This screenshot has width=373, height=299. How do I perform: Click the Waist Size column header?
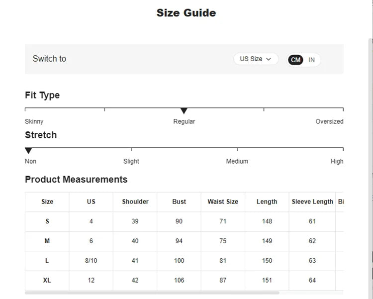coord(223,201)
